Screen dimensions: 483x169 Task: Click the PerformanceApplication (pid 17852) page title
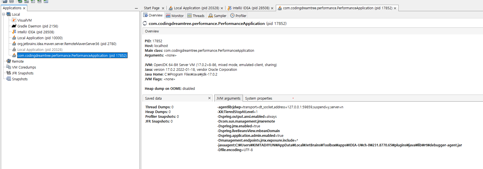click(218, 24)
